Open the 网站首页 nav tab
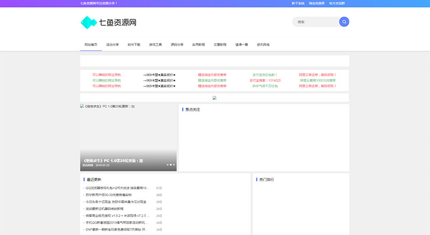Image resolution: width=430 pixels, height=235 pixels. click(x=91, y=45)
